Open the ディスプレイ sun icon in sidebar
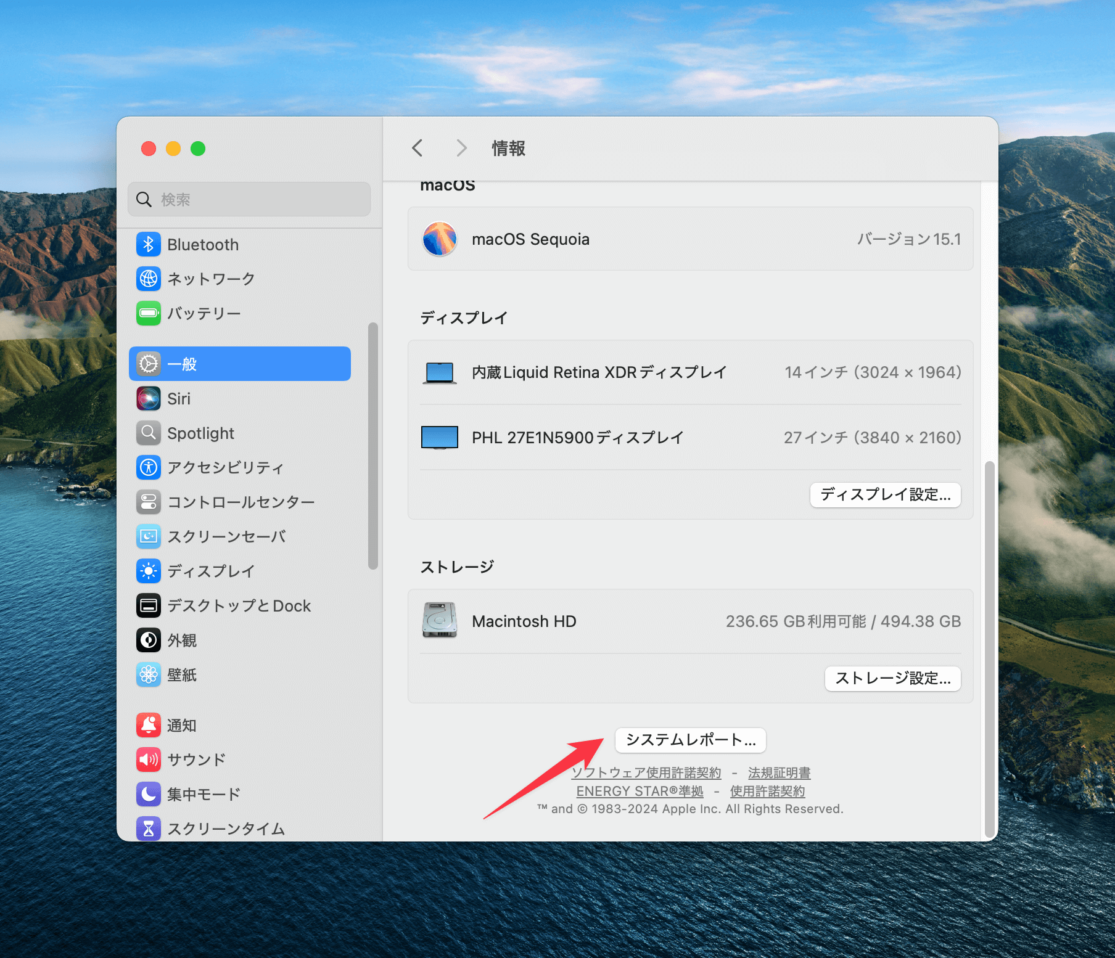1115x958 pixels. [148, 571]
